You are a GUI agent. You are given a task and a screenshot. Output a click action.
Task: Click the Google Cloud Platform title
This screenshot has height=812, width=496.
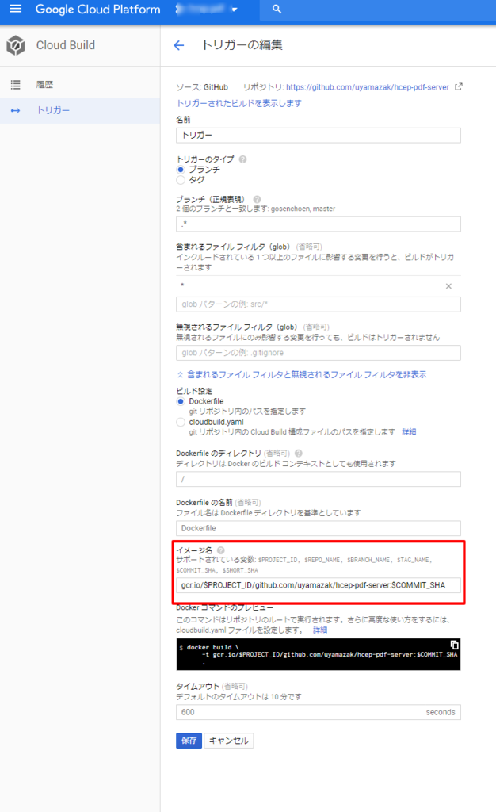click(x=97, y=10)
